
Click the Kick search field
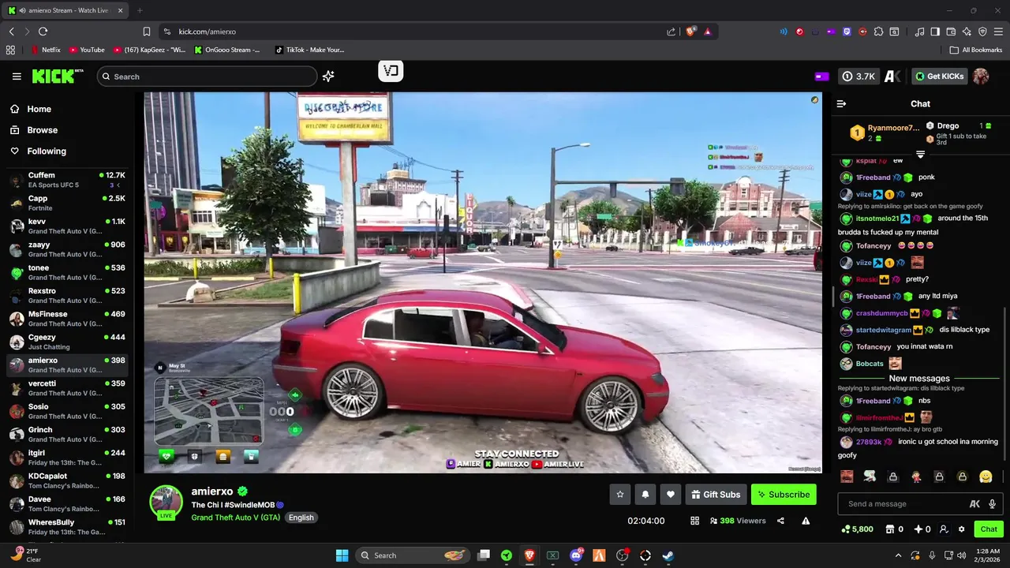click(x=207, y=77)
